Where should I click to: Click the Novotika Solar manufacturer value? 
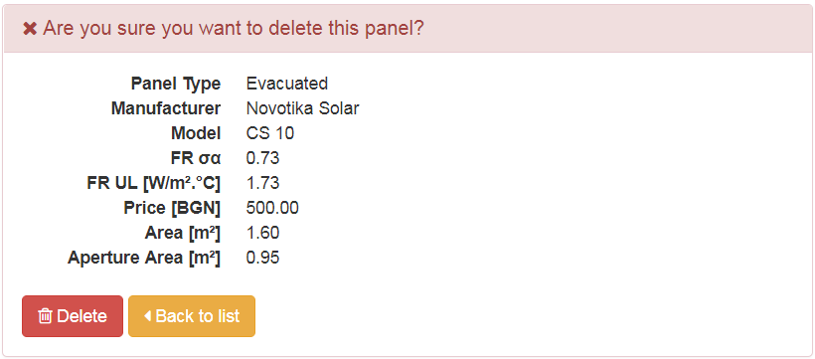tap(302, 108)
